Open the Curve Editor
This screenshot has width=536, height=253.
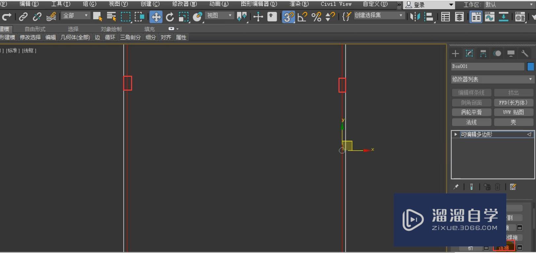pos(489,17)
